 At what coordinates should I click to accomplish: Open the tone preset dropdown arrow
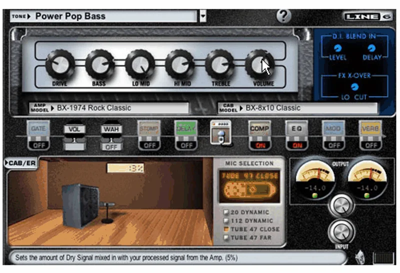(203, 16)
